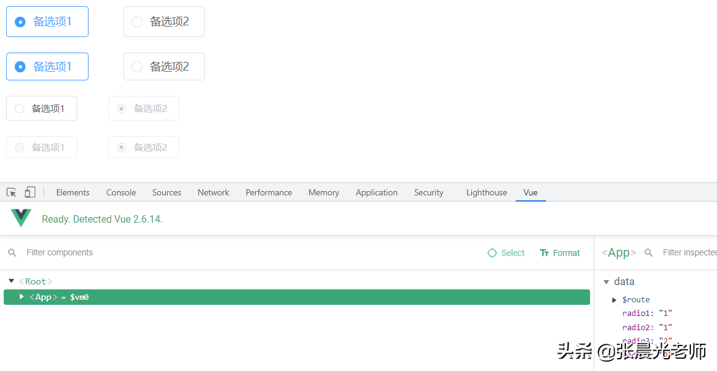Open the Elements tab

[x=72, y=192]
